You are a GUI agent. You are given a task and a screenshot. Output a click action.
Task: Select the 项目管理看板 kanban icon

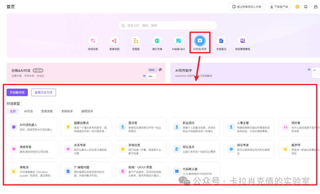242,41
